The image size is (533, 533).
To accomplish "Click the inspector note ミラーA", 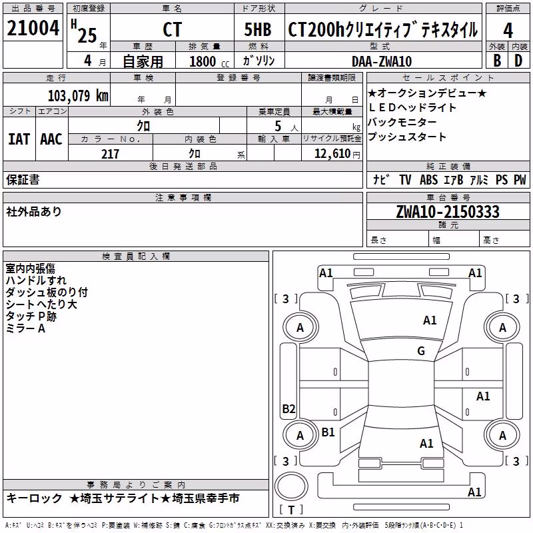I will 25,328.
